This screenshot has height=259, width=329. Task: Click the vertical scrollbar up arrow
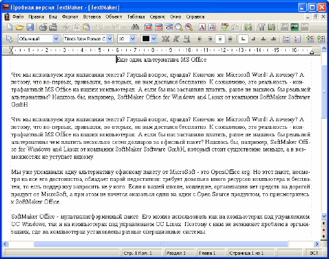(x=324, y=48)
